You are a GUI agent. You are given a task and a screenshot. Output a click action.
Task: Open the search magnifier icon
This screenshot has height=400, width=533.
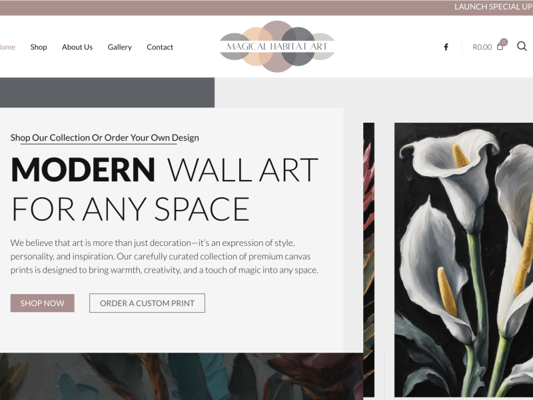pos(522,46)
